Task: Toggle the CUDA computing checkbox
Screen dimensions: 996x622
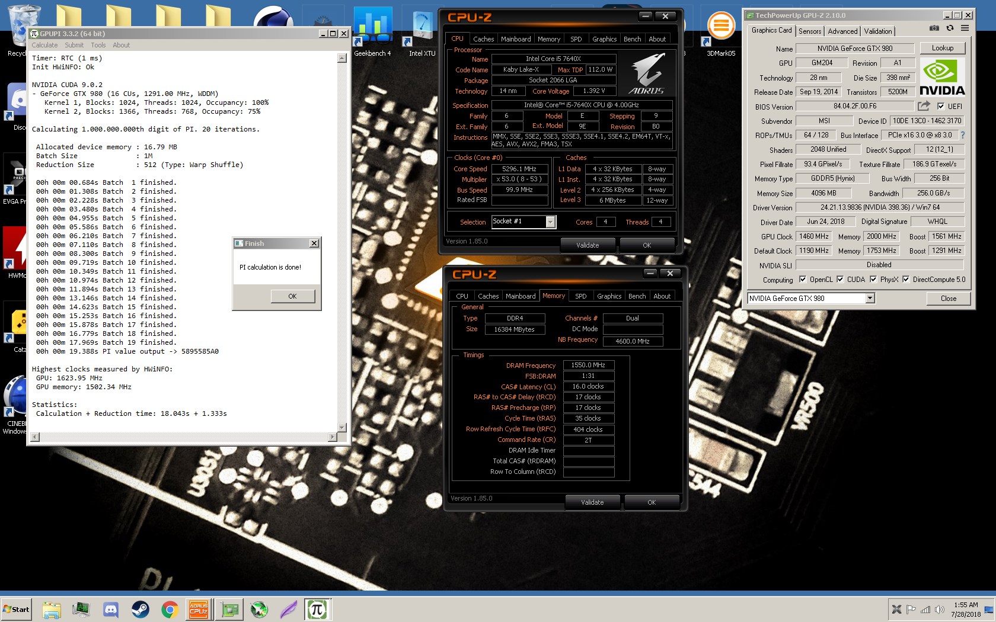Action: (840, 280)
